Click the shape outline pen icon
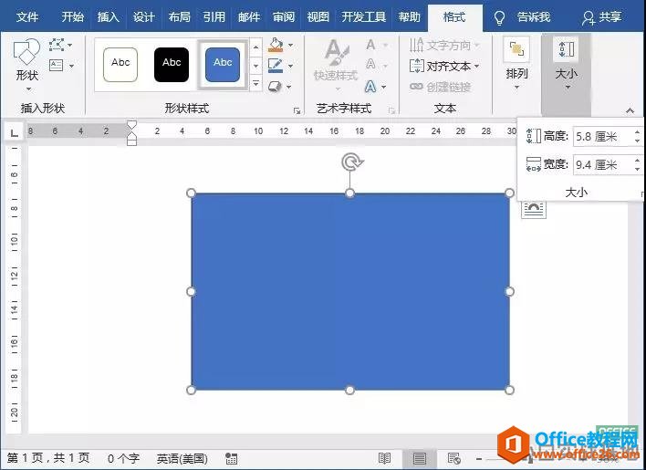Image resolution: width=646 pixels, height=470 pixels. pyautogui.click(x=276, y=66)
